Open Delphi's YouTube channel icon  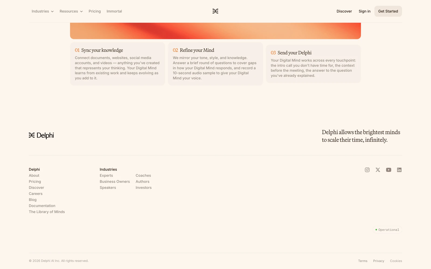[x=388, y=170]
